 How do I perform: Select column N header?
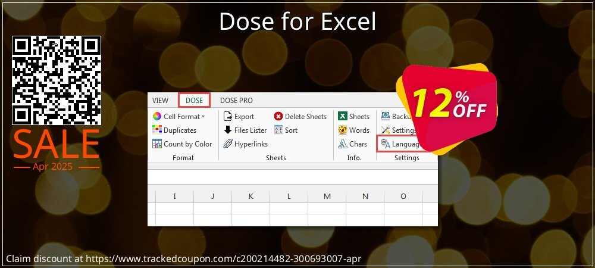tap(365, 197)
